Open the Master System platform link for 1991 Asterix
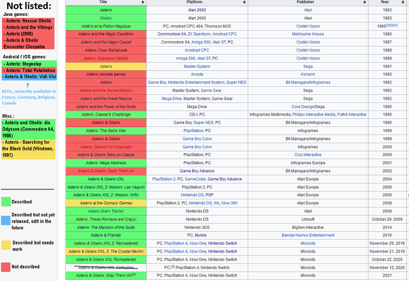The image size is (409, 281). (197, 66)
